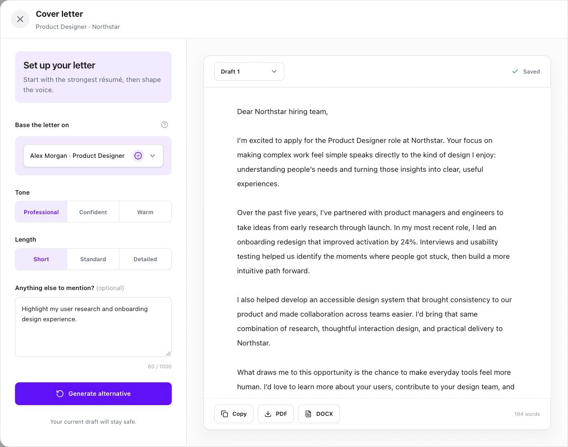Choose Standard letter length

tap(93, 259)
